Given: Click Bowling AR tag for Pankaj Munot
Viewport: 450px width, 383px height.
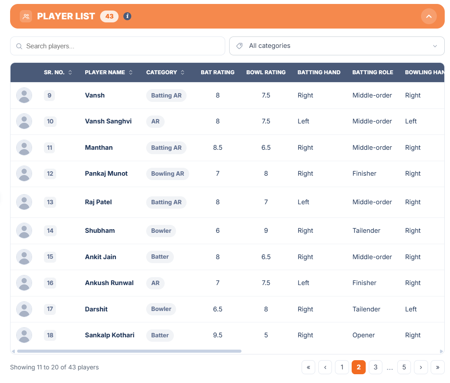Looking at the screenshot, I should point(168,173).
